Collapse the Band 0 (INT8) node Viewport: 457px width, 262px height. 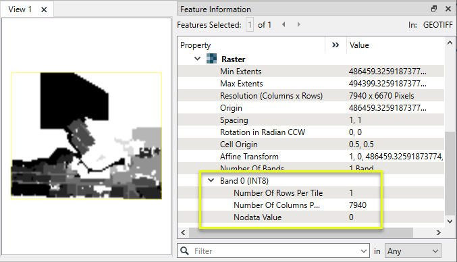211,180
